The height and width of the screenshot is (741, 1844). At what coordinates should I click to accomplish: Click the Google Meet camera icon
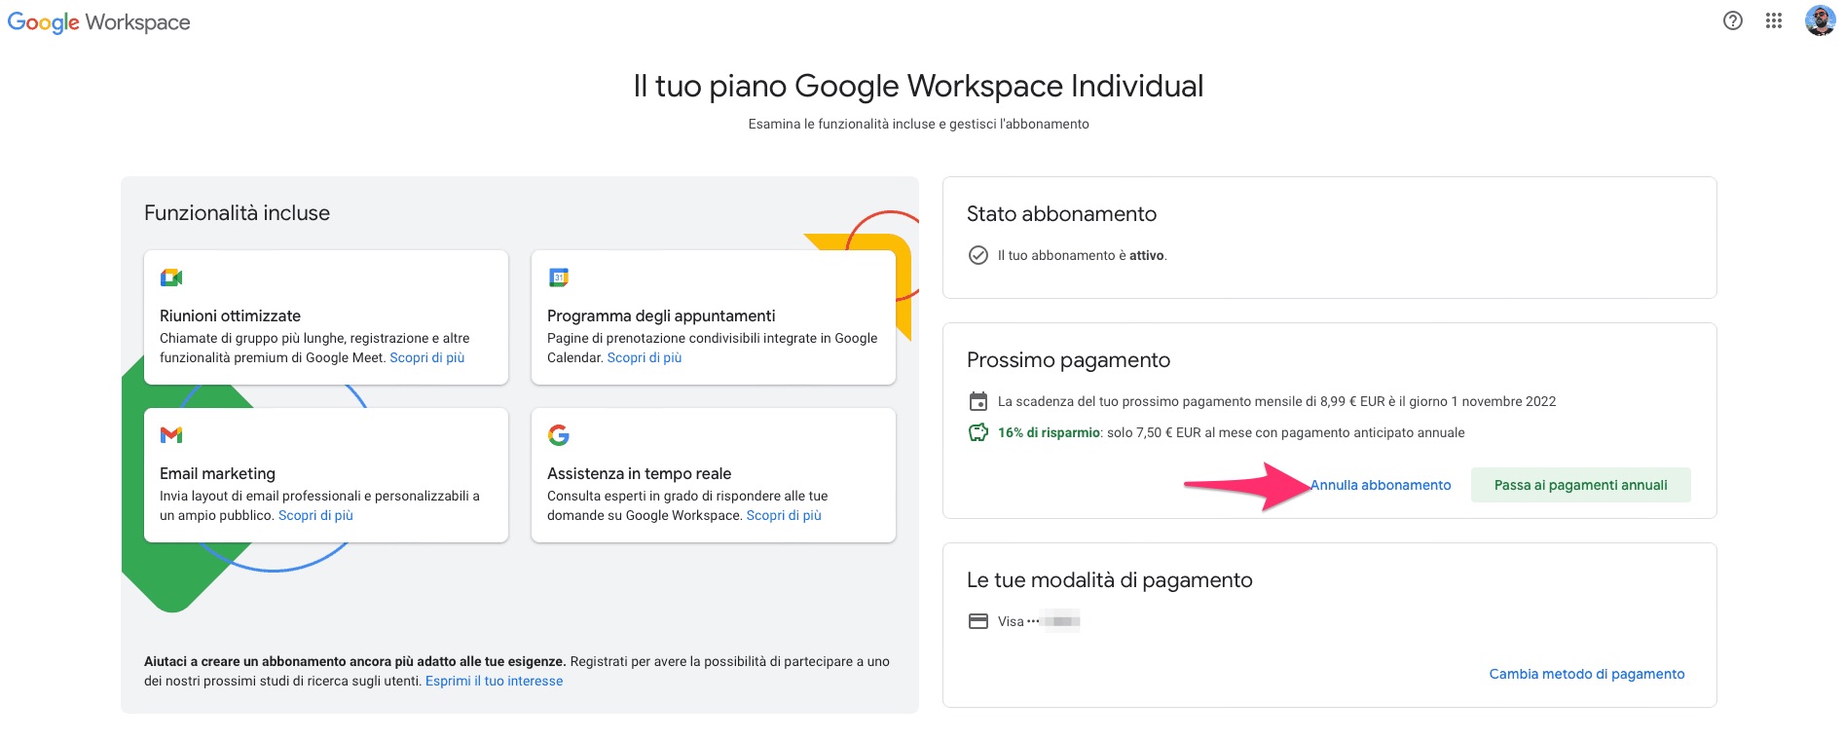(x=171, y=278)
